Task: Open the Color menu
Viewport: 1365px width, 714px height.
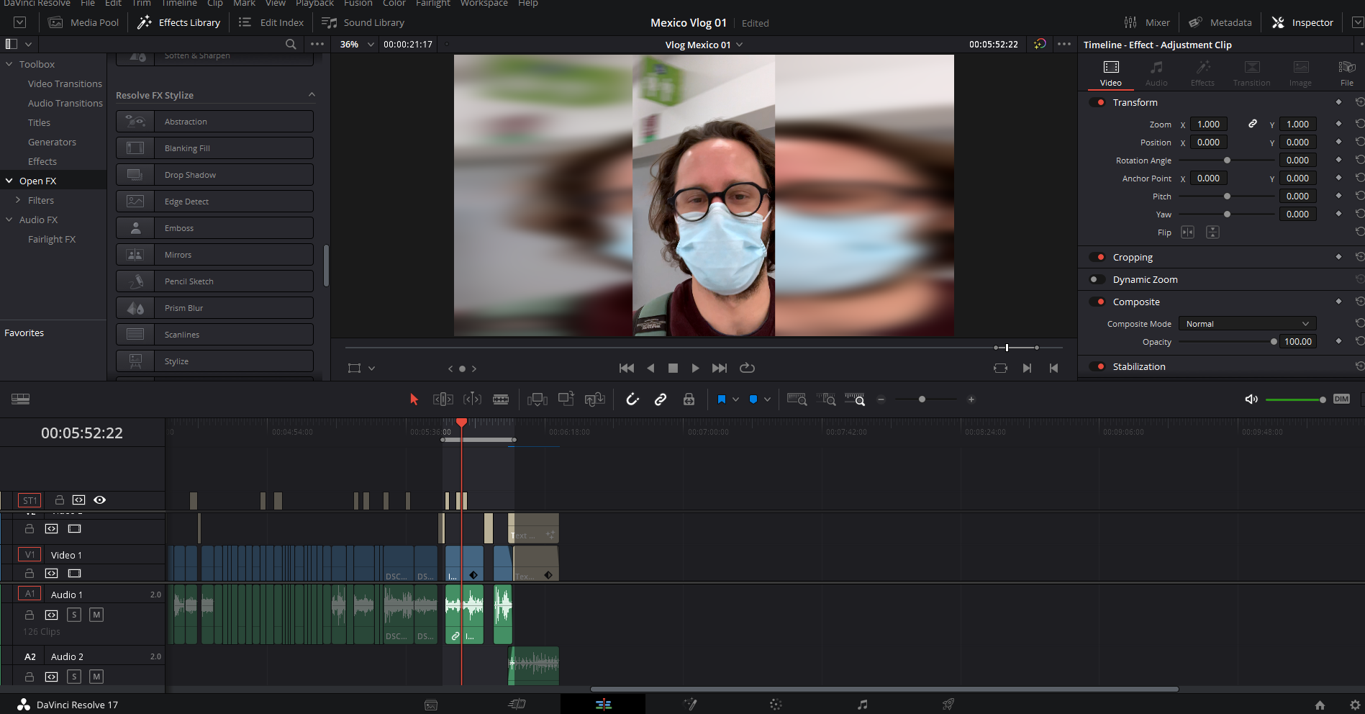Action: 394,4
